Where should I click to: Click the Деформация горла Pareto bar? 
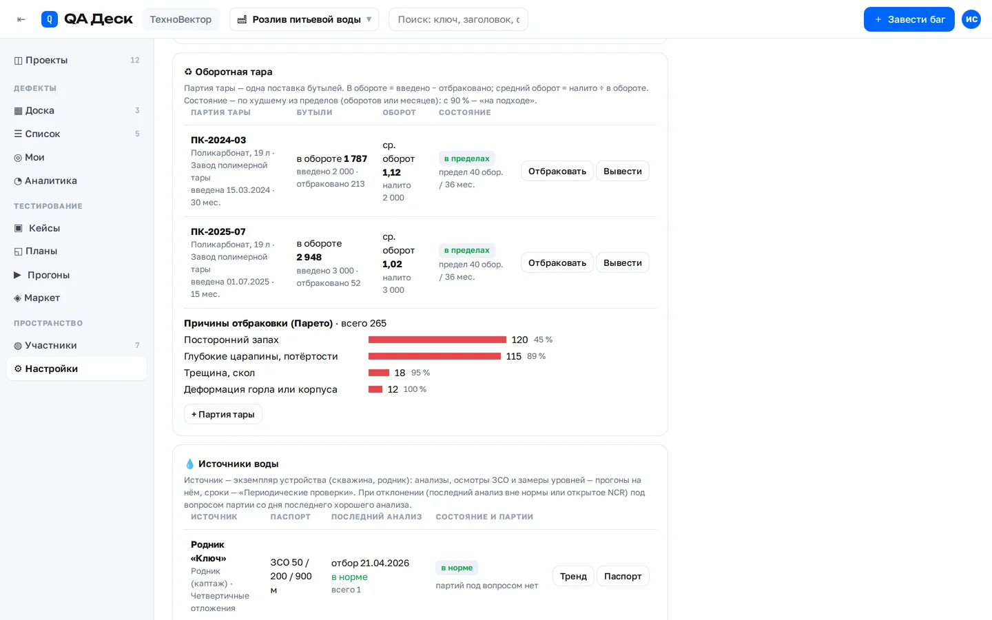(x=375, y=389)
